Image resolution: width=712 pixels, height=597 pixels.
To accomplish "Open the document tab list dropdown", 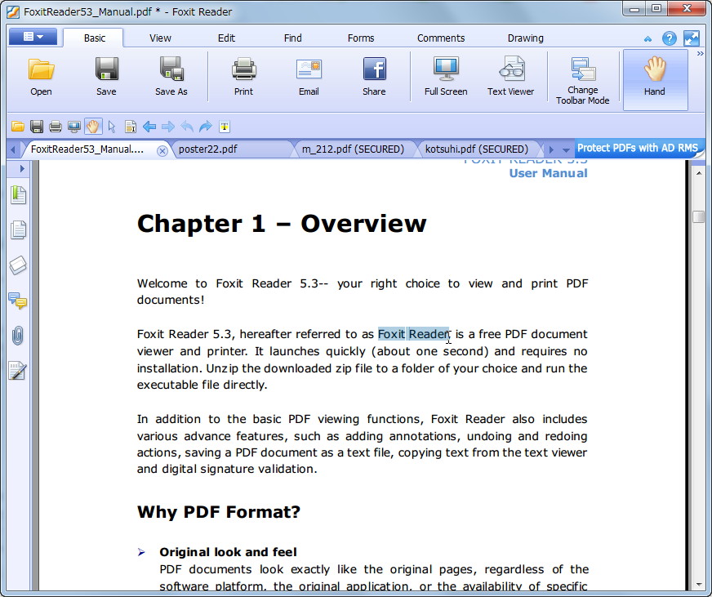I will coord(566,149).
